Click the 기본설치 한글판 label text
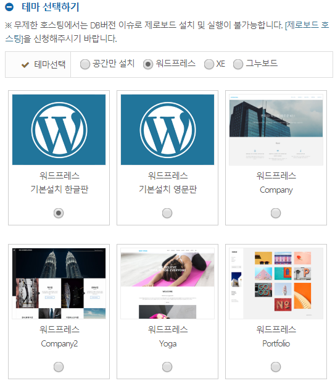This screenshot has width=335, height=386. 59,190
